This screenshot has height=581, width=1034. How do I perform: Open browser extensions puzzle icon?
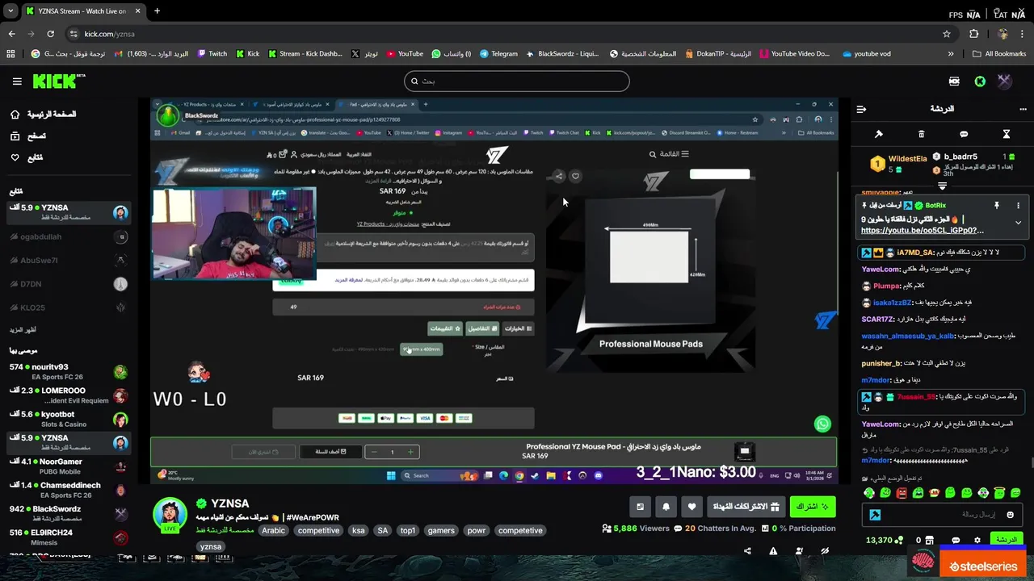pyautogui.click(x=973, y=34)
